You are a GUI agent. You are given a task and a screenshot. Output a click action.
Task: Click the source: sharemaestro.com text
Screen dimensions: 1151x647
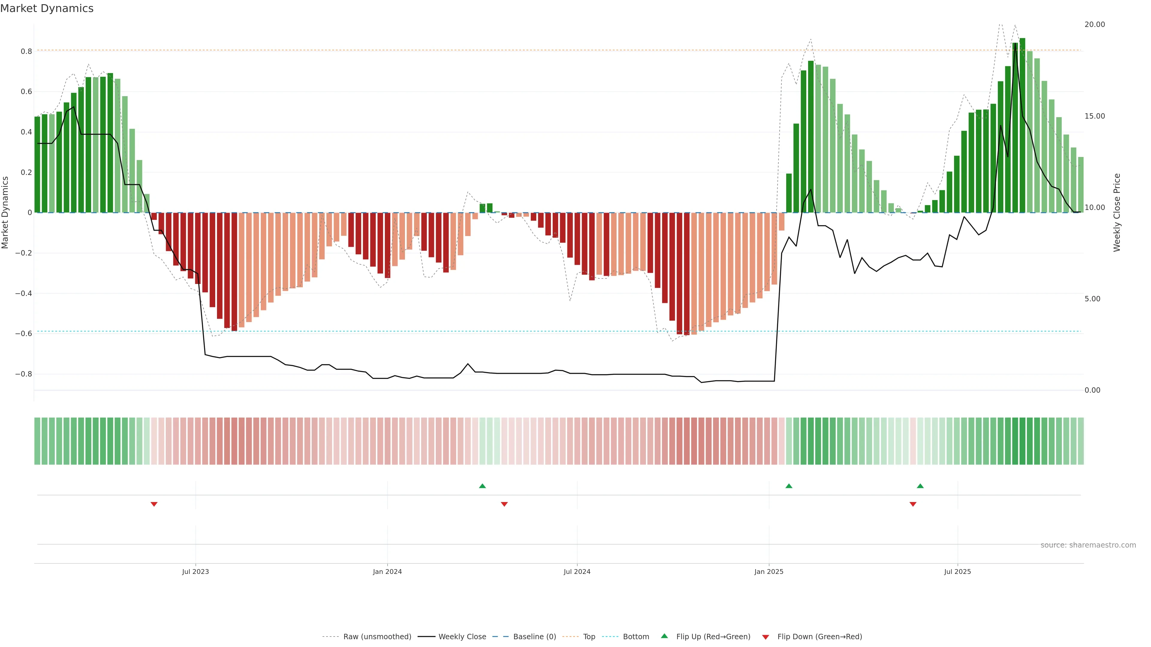point(1088,545)
